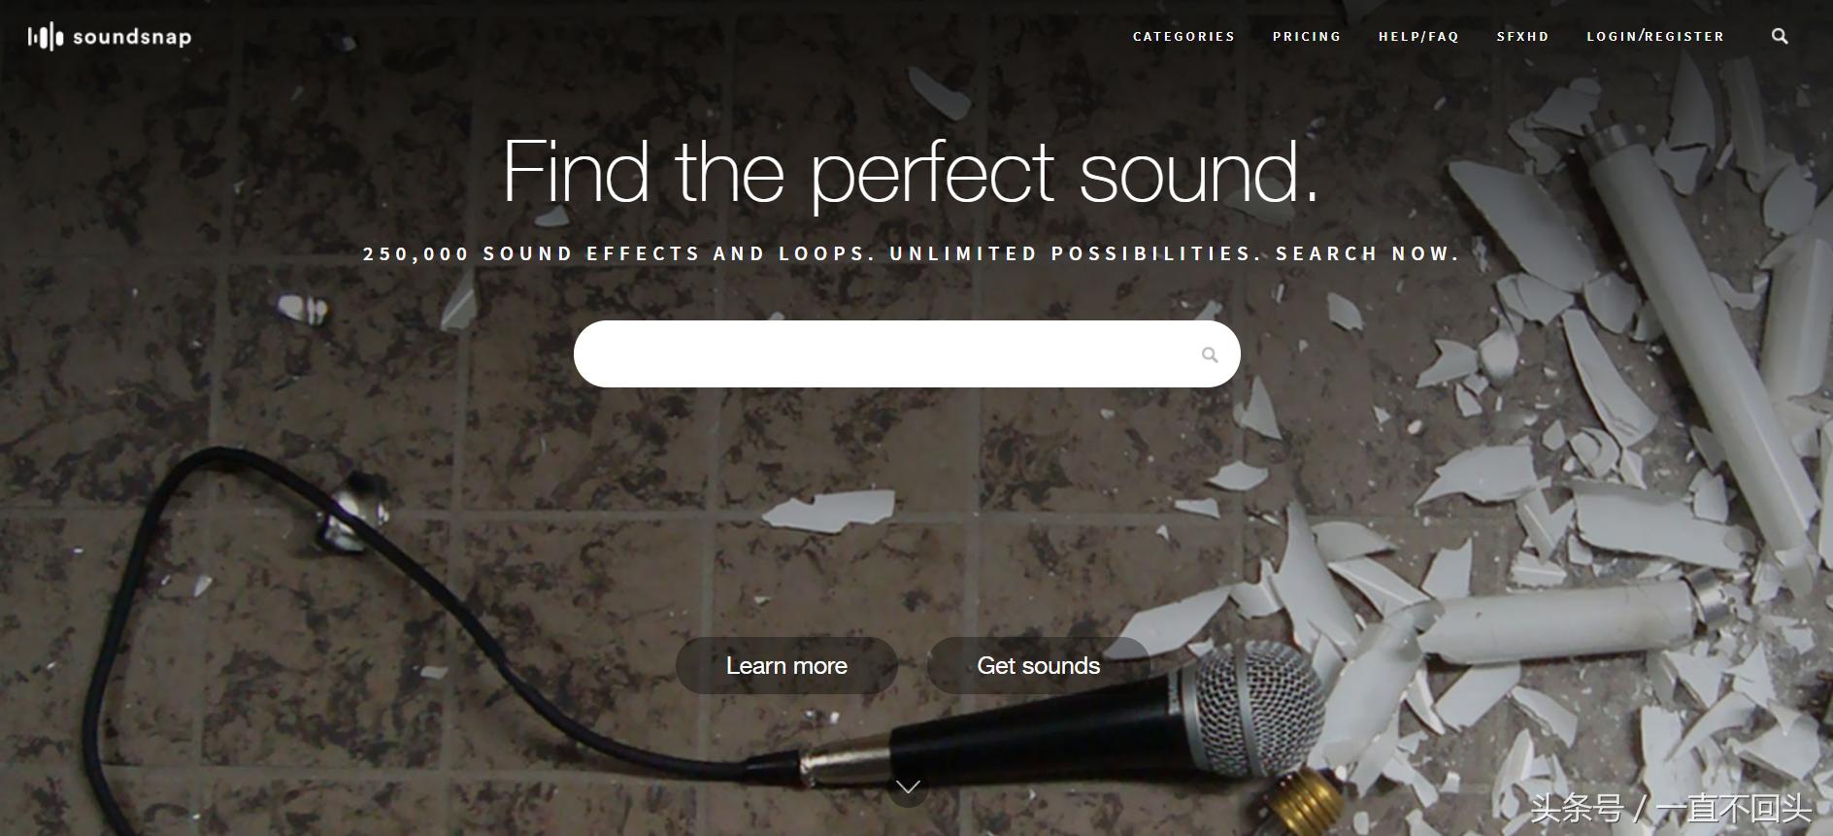Click the '250,000 sound effects' tagline
1833x836 pixels.
tap(911, 254)
